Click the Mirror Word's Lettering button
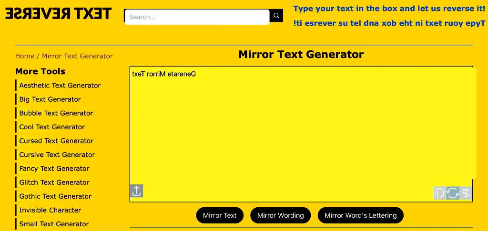This screenshot has width=488, height=231. click(x=360, y=215)
